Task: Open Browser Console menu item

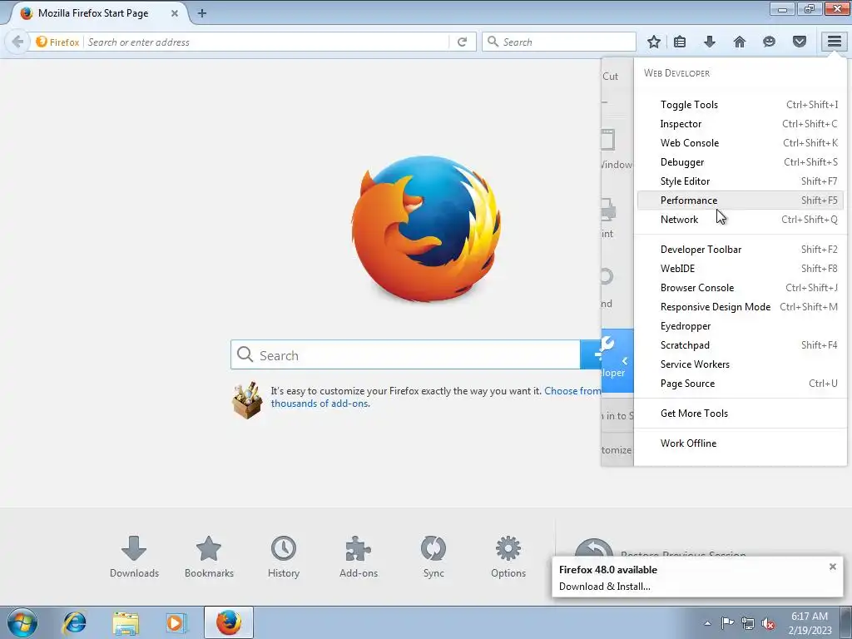Action: tap(740, 287)
